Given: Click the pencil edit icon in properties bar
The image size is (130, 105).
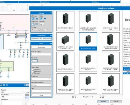Looking at the screenshot, I should (1, 85).
